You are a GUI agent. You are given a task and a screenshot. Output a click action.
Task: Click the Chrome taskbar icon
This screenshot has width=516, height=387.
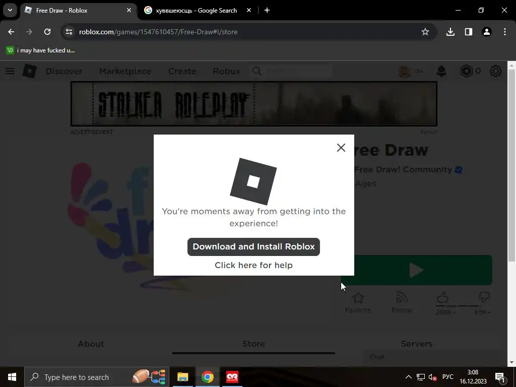207,377
